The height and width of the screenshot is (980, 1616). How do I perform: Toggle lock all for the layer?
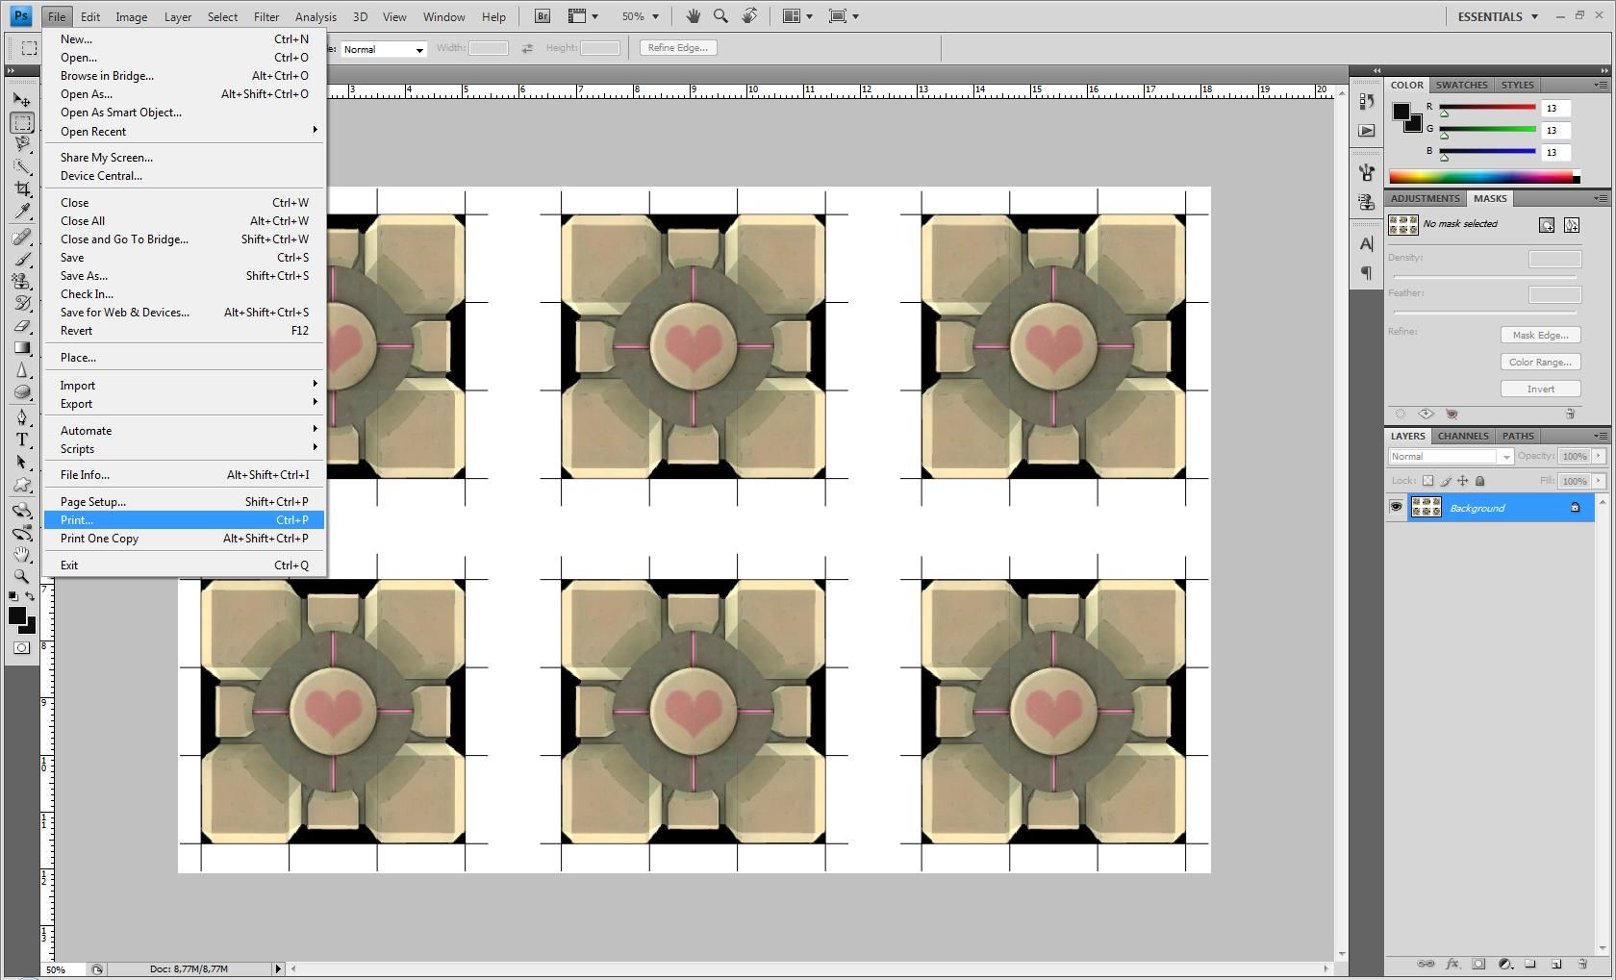pyautogui.click(x=1480, y=481)
